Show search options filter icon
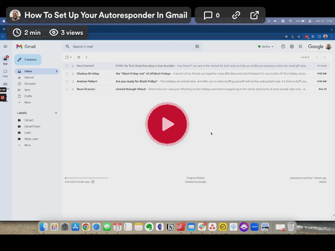Viewport: 335px width, 251px height. click(x=197, y=46)
